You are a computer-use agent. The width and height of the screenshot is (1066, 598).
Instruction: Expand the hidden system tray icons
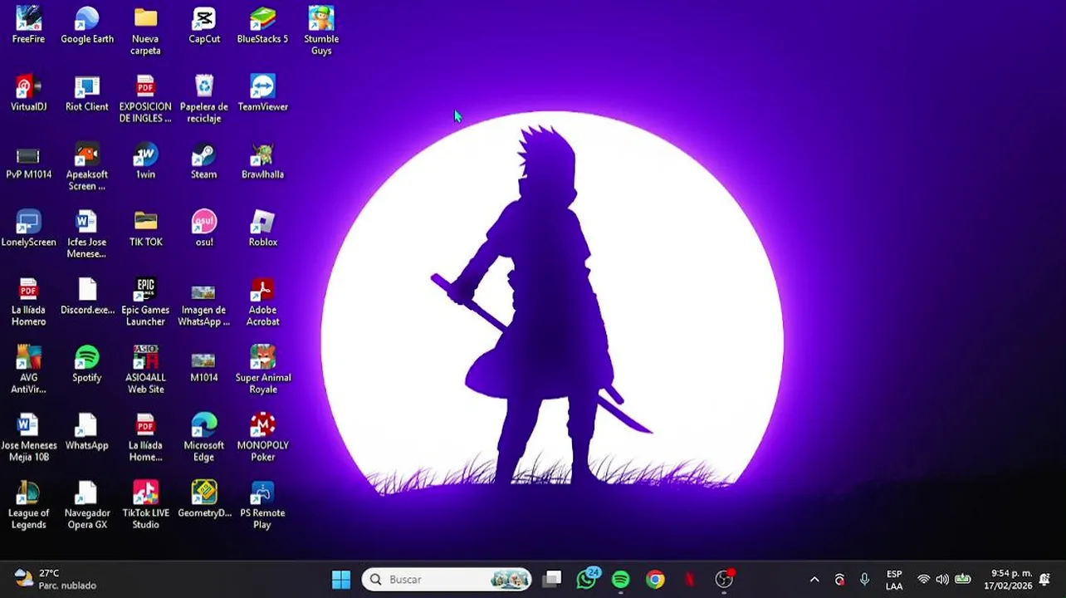814,580
